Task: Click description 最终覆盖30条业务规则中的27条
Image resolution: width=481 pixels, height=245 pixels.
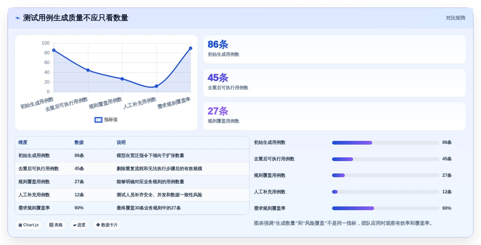Action: pos(149,208)
